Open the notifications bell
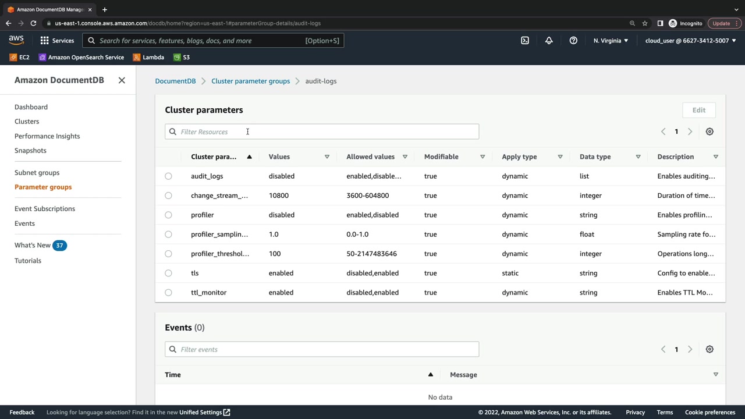The image size is (745, 419). pyautogui.click(x=549, y=41)
